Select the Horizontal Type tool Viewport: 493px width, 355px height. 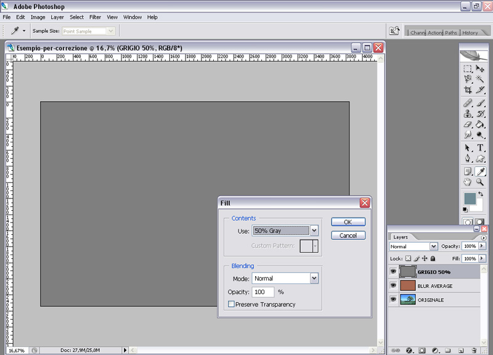[x=480, y=147]
